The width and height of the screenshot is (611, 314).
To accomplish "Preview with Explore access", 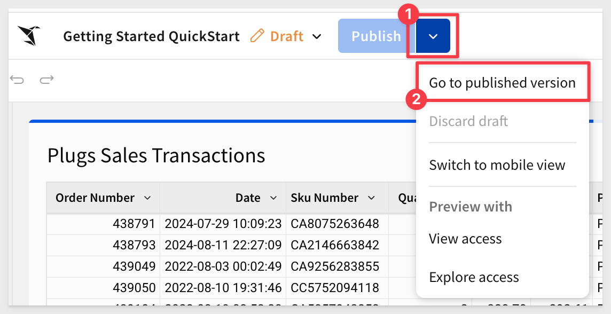I will 474,277.
